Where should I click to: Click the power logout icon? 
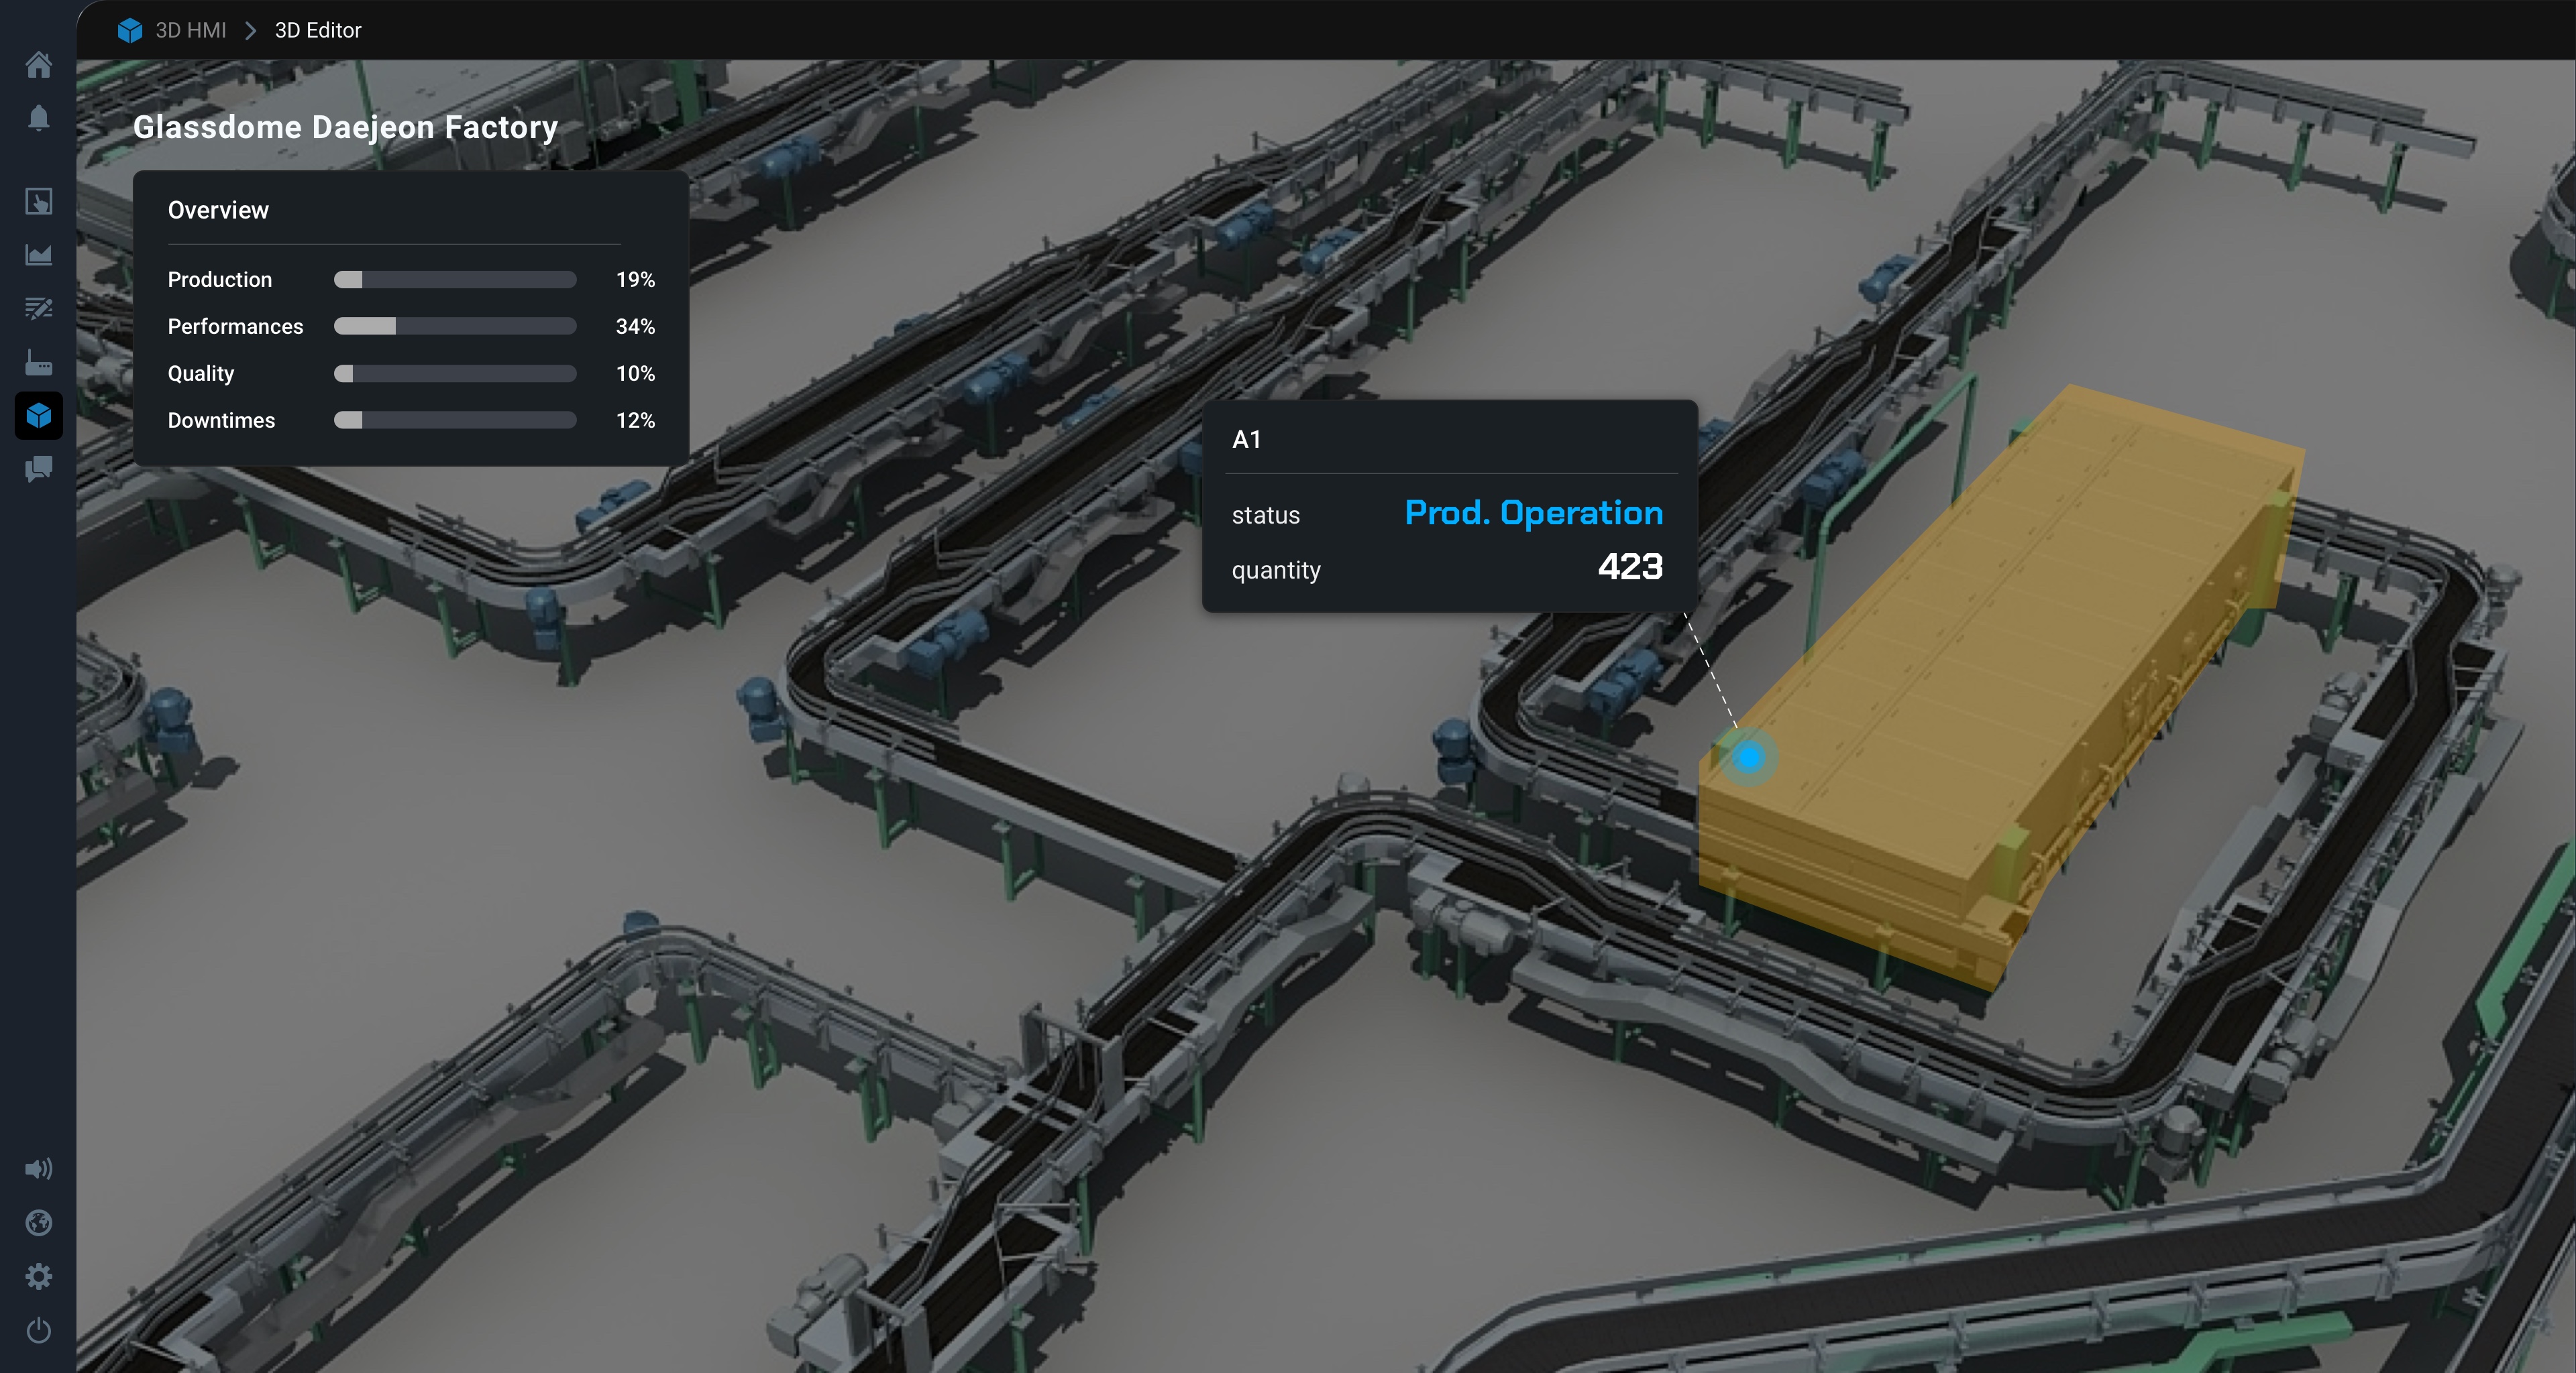38,1330
